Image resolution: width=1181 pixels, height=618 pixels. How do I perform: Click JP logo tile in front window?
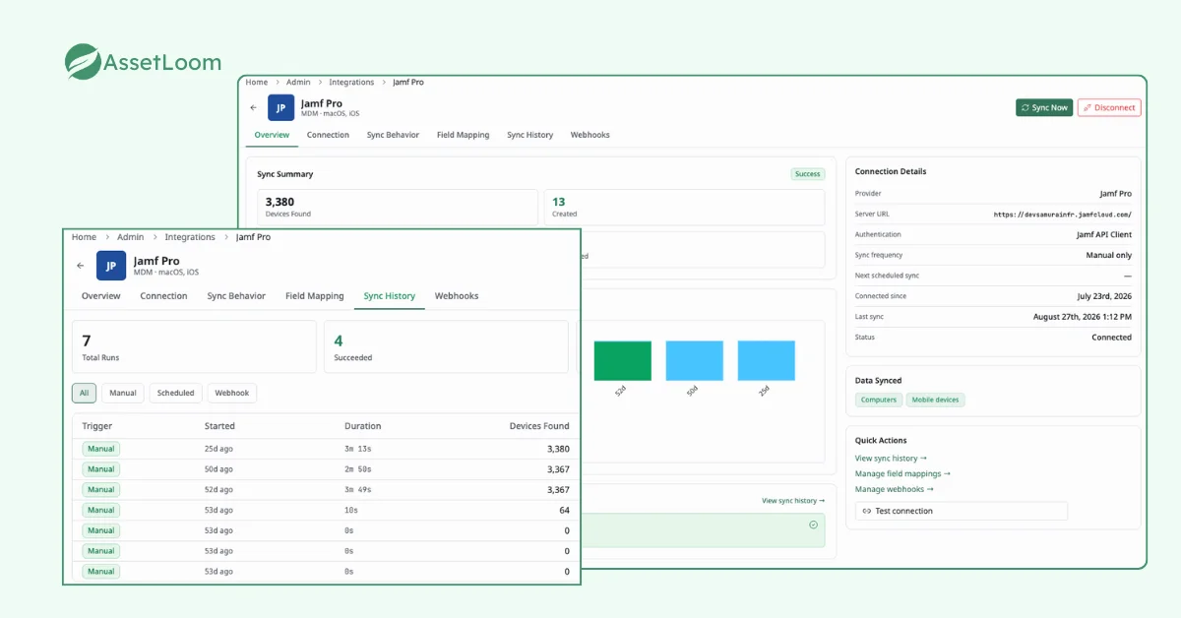click(x=111, y=266)
